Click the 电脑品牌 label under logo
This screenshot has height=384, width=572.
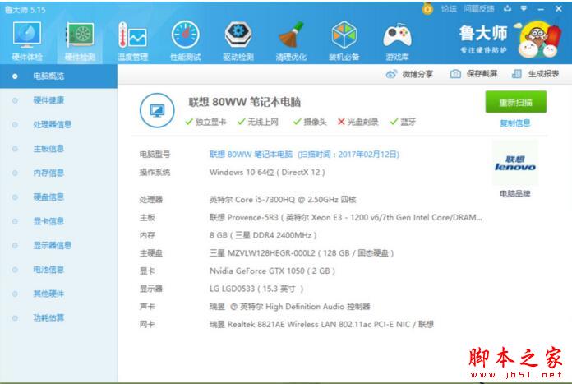514,194
